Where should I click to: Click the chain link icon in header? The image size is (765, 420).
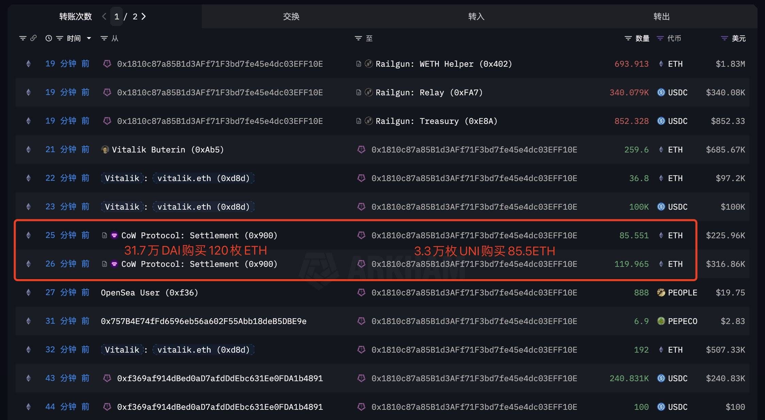tap(33, 38)
